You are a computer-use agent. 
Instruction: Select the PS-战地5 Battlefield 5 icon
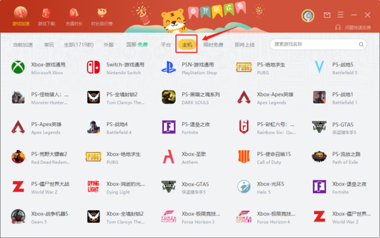click(x=319, y=67)
